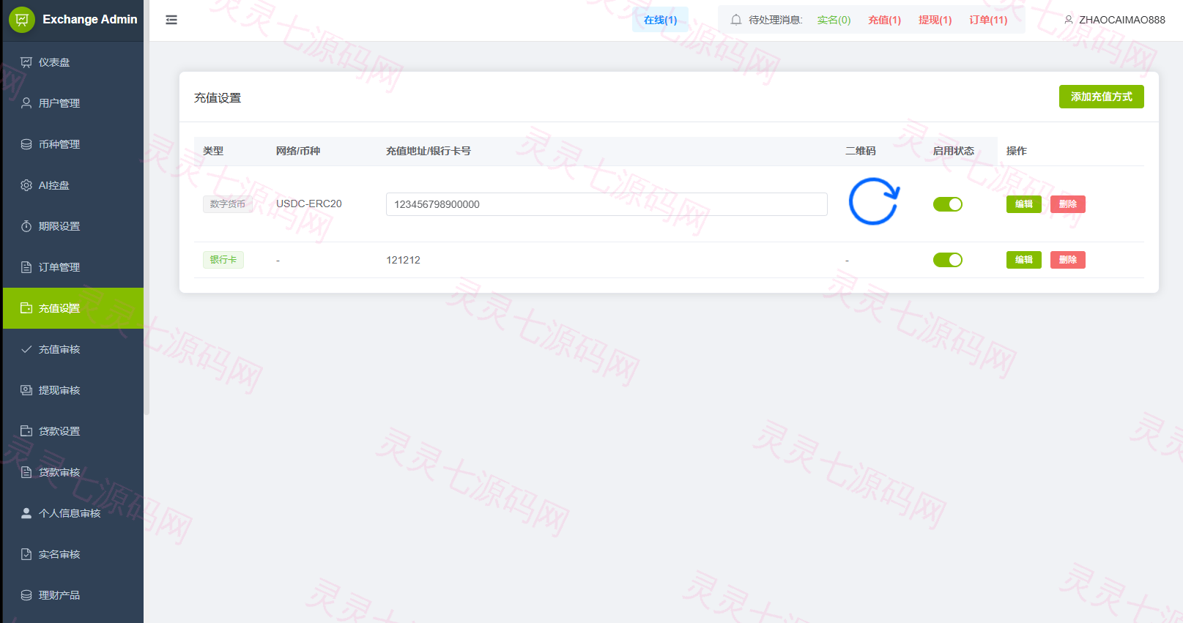Open 订单(11) pending notifications
The height and width of the screenshot is (623, 1183).
click(x=988, y=20)
